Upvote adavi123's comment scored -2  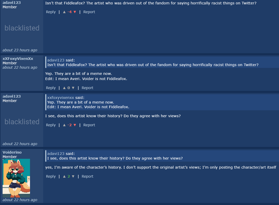click(64, 125)
